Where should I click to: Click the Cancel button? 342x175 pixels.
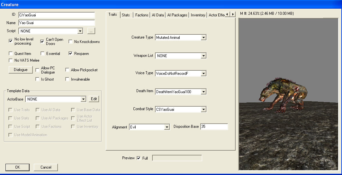pos(46,167)
